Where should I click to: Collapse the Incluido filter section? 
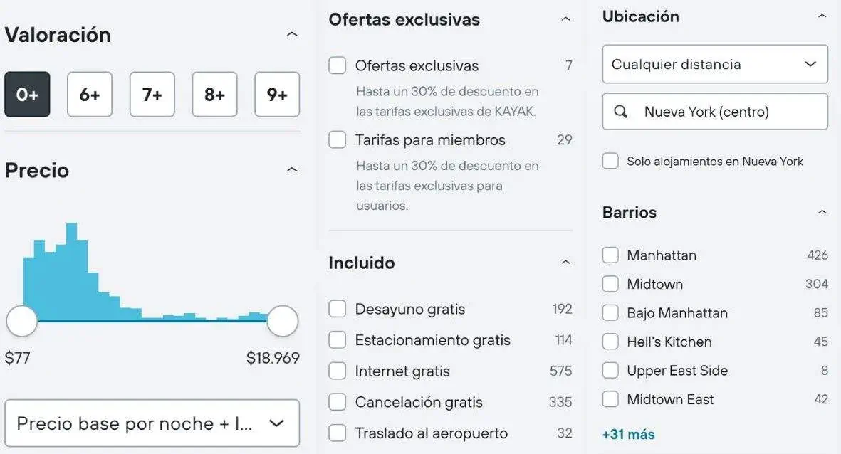click(565, 263)
